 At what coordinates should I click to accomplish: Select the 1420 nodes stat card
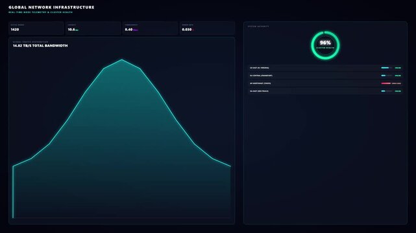[x=36, y=28]
